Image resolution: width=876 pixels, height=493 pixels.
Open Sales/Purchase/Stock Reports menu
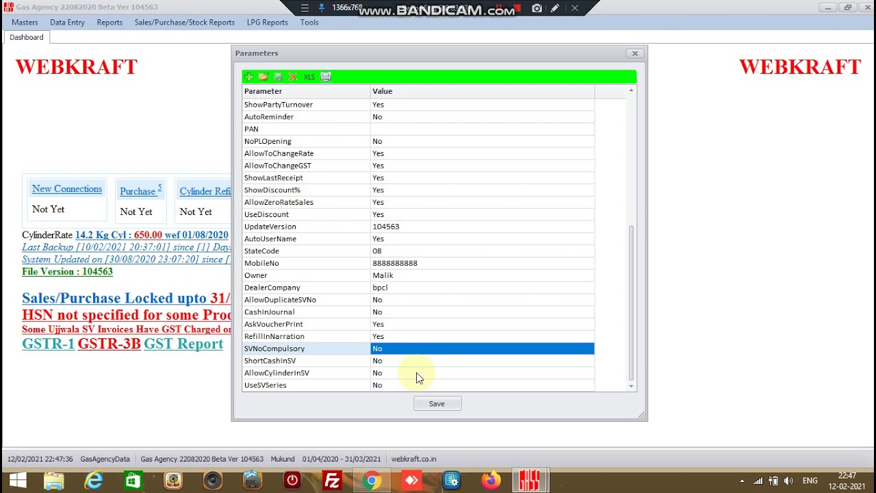tap(185, 23)
